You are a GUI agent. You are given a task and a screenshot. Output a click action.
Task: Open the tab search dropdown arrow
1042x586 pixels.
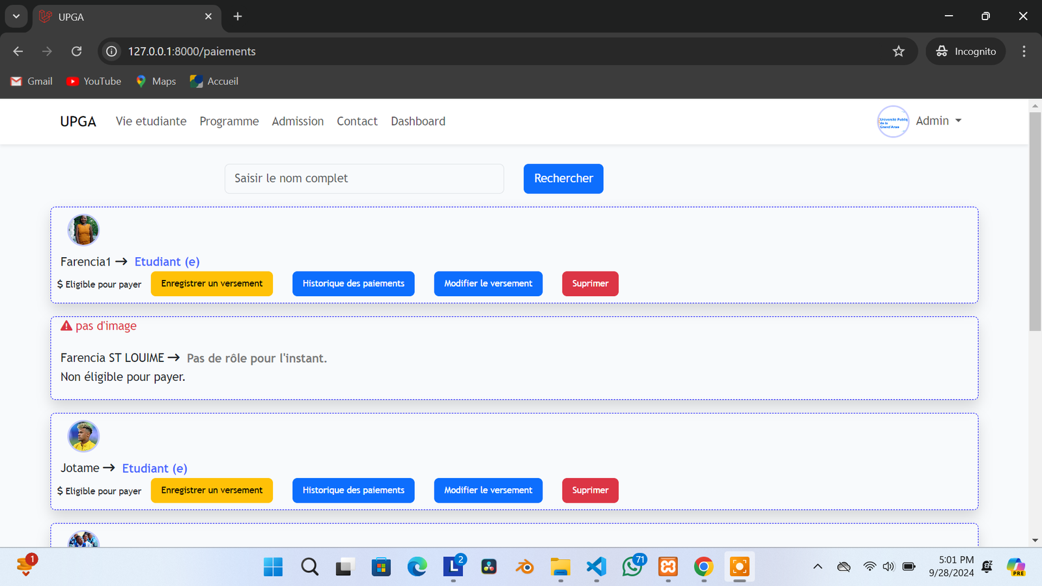(16, 16)
